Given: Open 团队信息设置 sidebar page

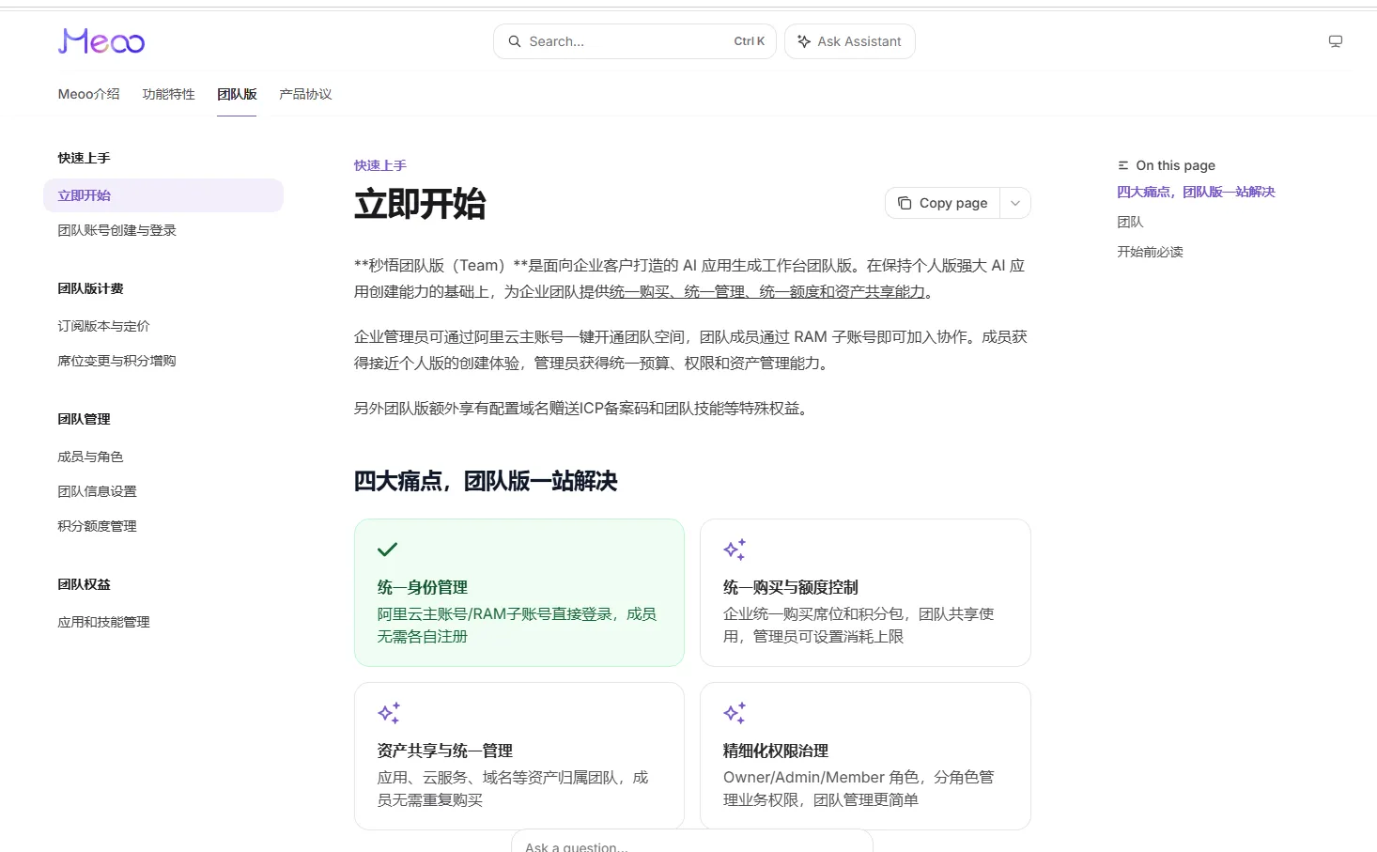Looking at the screenshot, I should coord(98,491).
